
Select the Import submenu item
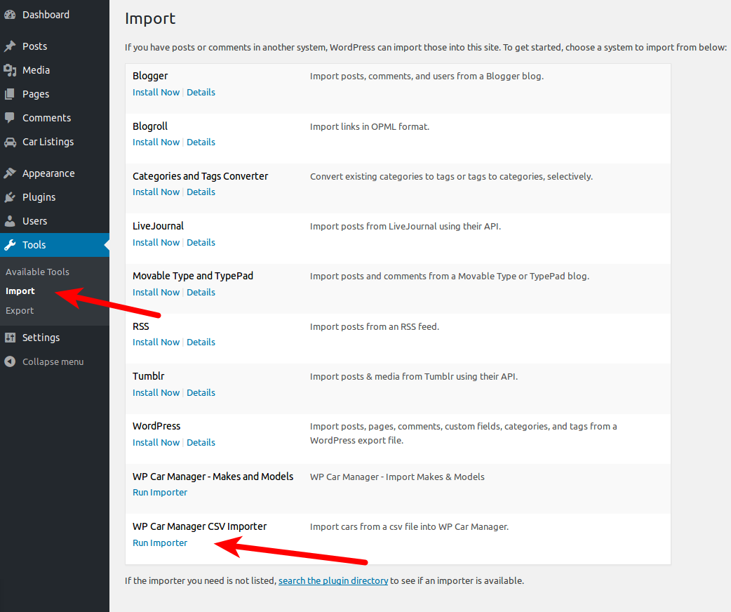[20, 291]
